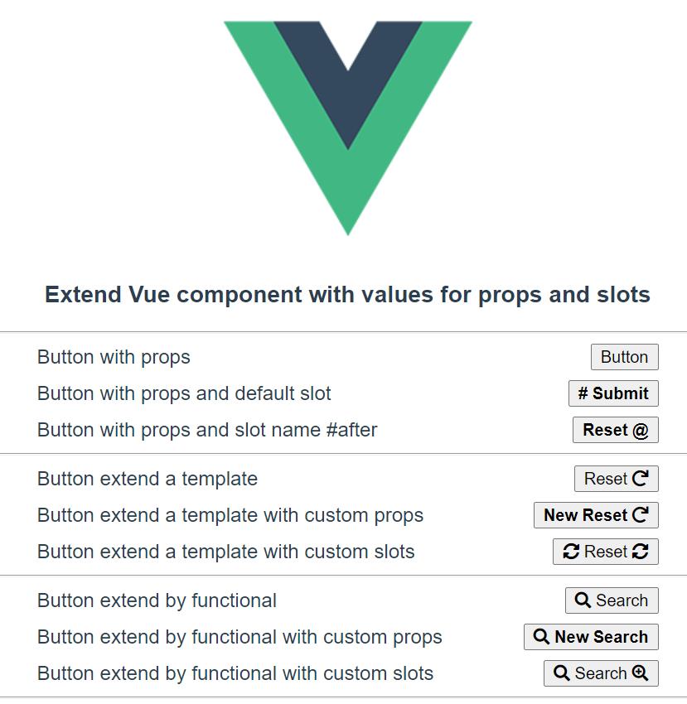This screenshot has width=687, height=704.
Task: Click the 'Reset @' button
Action: 616,430
